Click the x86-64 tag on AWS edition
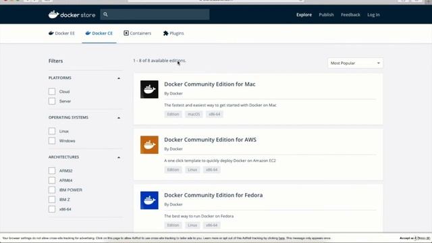Viewport: 432px width, 243px height. pyautogui.click(x=211, y=169)
